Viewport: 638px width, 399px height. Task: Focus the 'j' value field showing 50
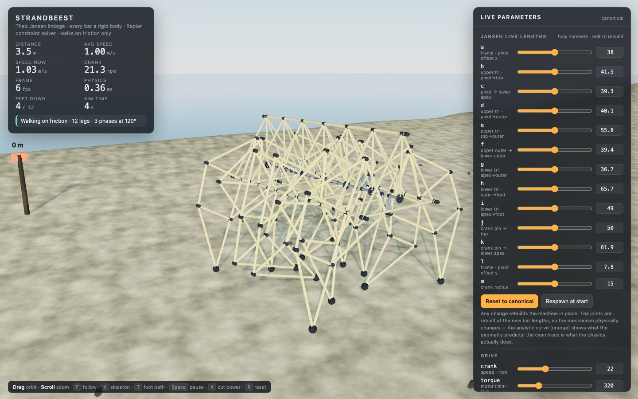click(610, 228)
